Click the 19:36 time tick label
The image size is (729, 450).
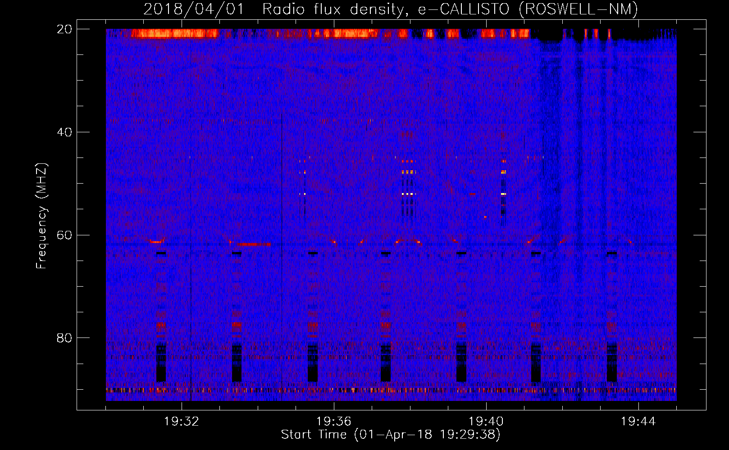(334, 422)
